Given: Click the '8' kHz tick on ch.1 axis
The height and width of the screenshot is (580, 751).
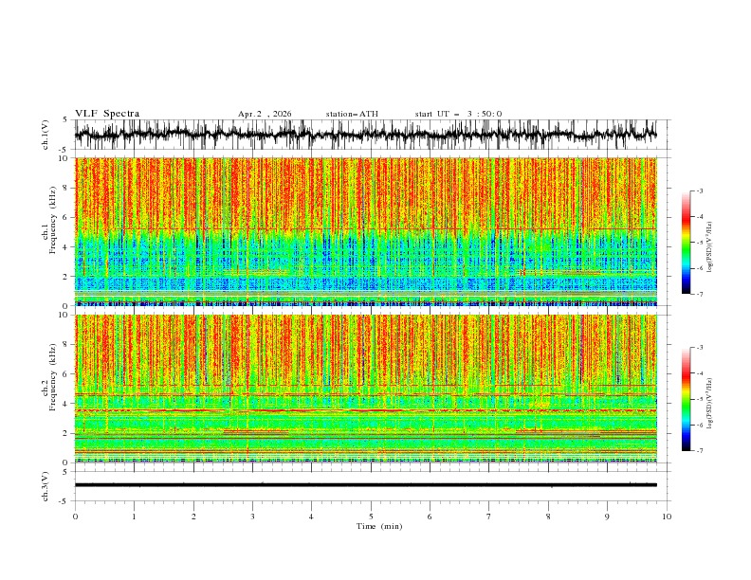Looking at the screenshot, I should [x=66, y=188].
